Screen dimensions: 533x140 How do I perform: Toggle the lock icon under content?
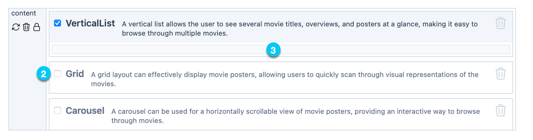click(37, 27)
